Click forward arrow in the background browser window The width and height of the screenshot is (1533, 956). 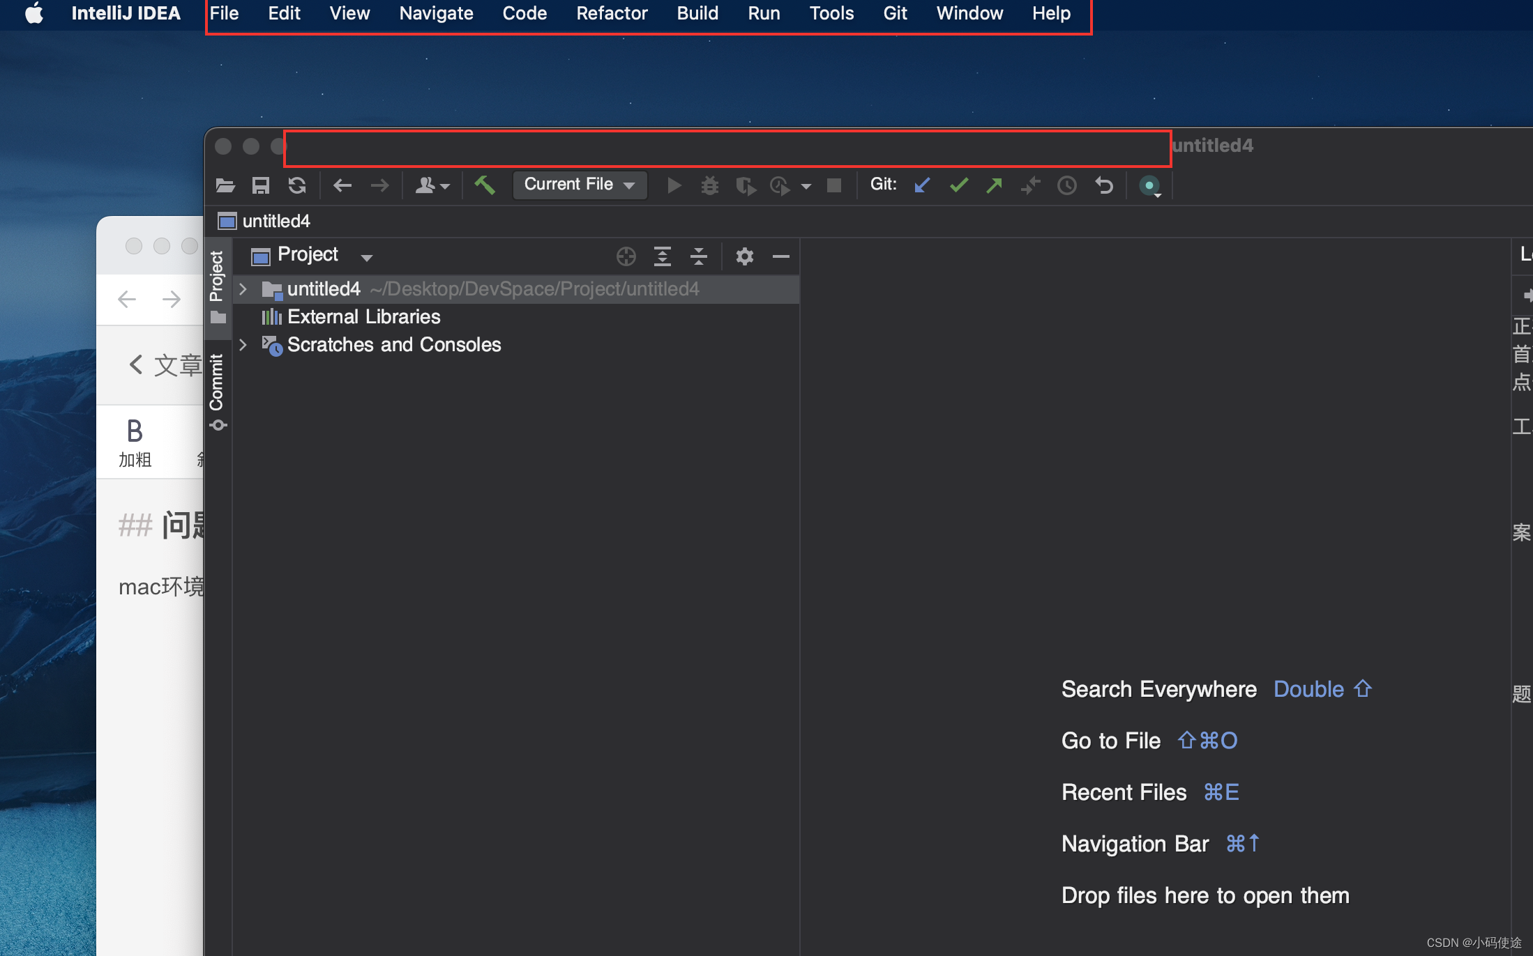[x=172, y=300]
